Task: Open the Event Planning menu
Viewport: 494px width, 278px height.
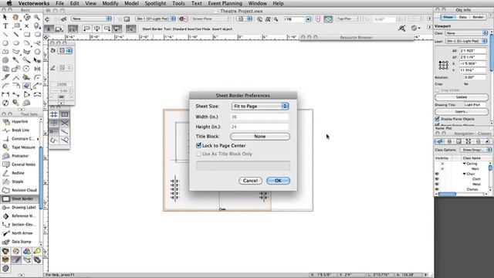Action: click(225, 3)
